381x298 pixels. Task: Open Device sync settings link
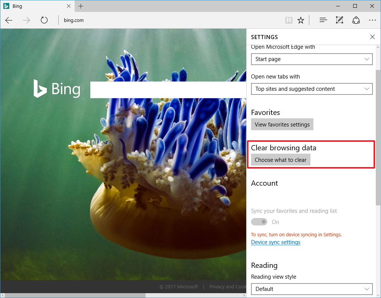276,242
